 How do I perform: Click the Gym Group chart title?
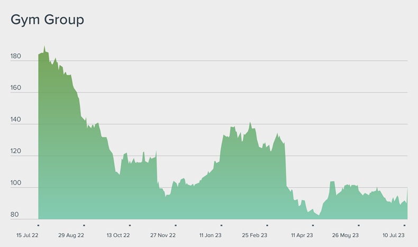coord(48,20)
